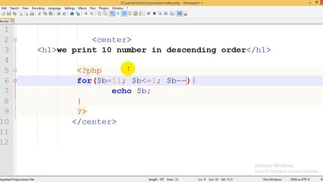Open the user defined language icon
The height and width of the screenshot is (182, 323).
(x=130, y=14)
